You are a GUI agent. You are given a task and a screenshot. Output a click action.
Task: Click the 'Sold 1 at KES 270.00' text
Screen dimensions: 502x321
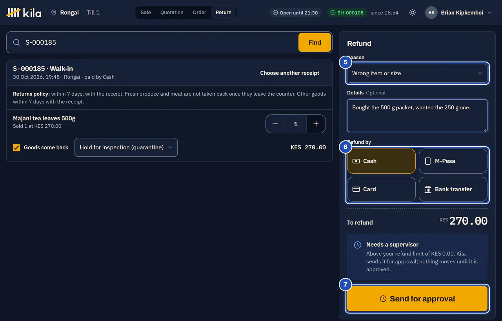[37, 126]
